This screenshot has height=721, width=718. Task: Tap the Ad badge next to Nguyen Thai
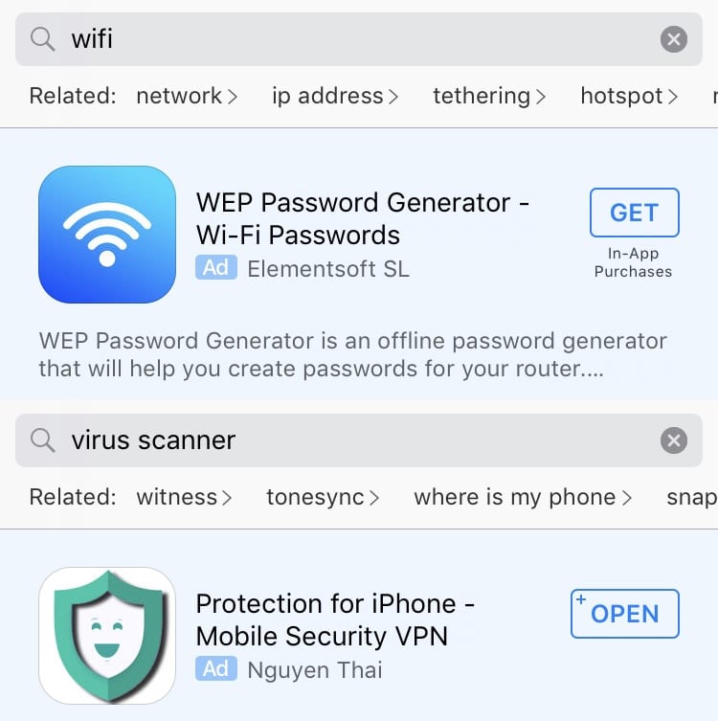click(x=216, y=668)
